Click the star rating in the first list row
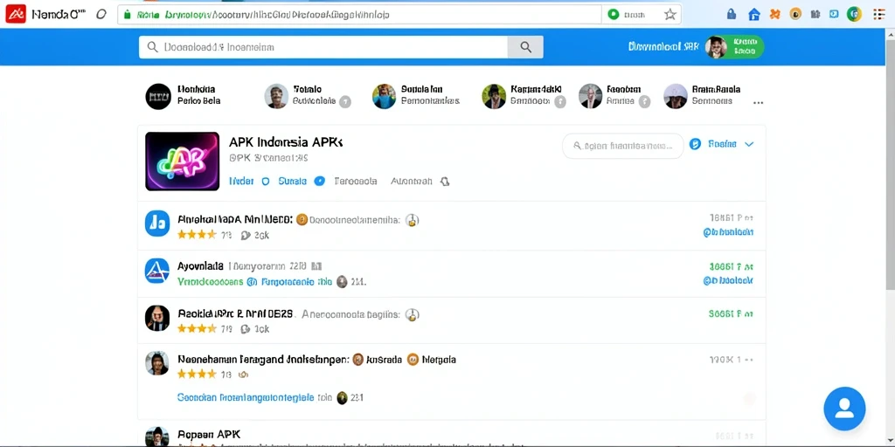 point(197,234)
